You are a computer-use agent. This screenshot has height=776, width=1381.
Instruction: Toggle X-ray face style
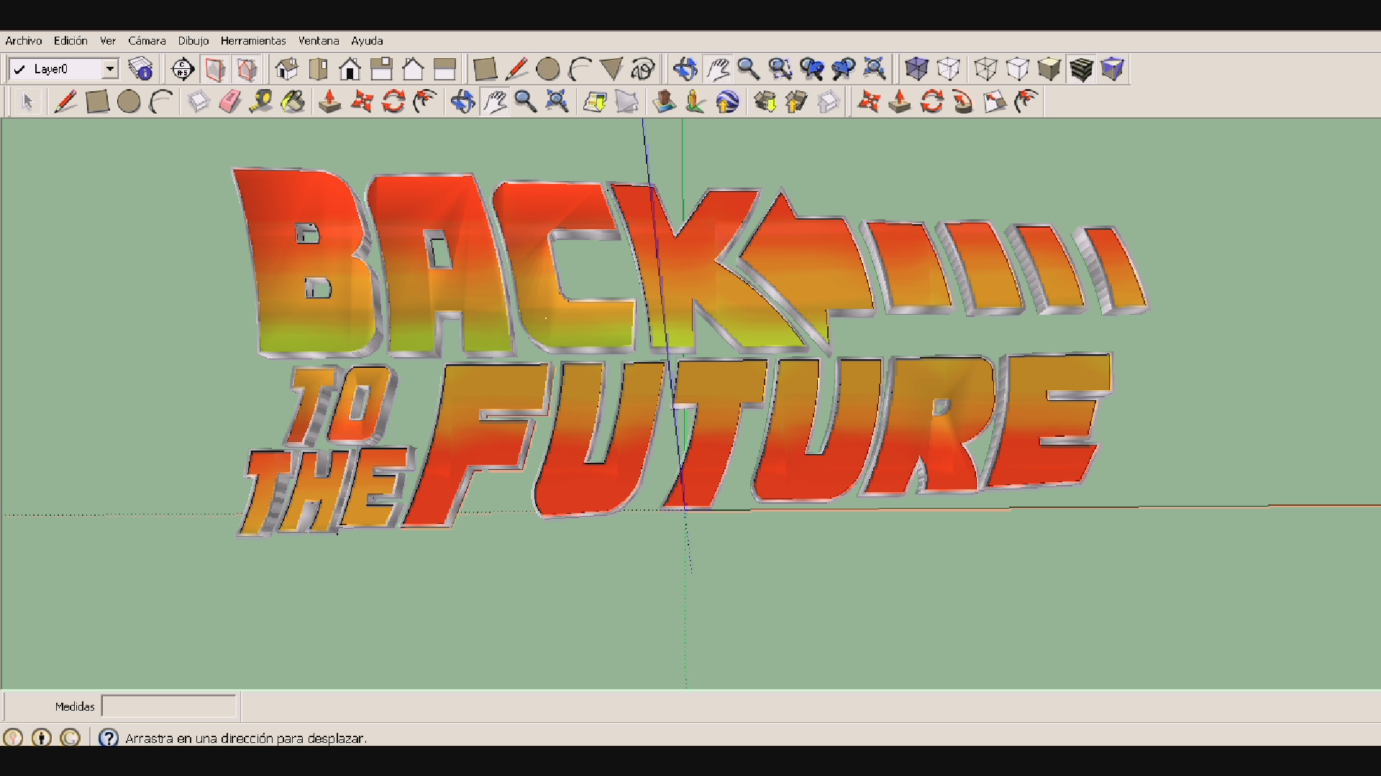[x=916, y=69]
